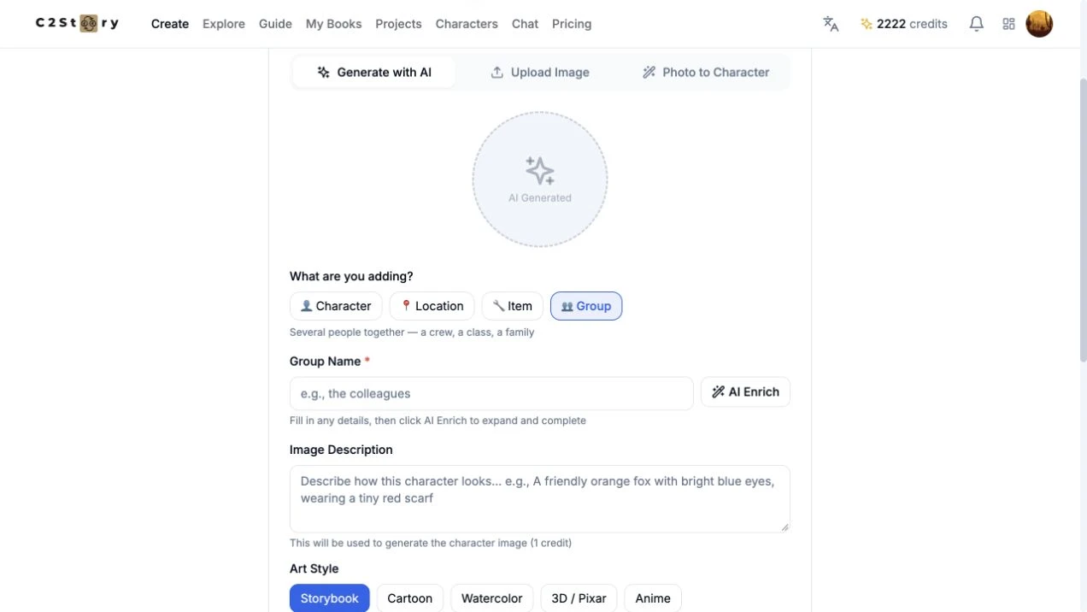Screen dimensions: 1087x612
Task: Focus the Group Name input field
Action: click(491, 393)
